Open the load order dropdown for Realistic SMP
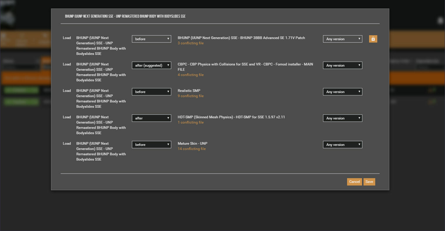Viewport: 445px width, 231px height. [x=152, y=92]
